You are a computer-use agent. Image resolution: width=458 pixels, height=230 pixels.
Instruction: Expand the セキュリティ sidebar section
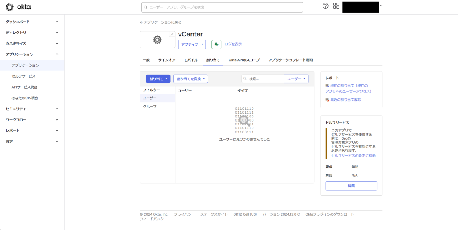point(32,109)
